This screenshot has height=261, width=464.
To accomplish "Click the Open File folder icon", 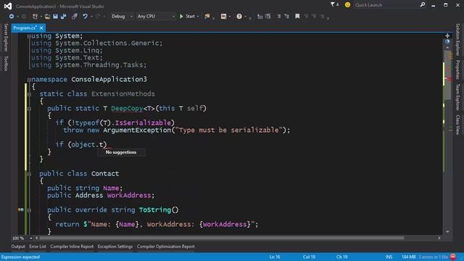I will [x=47, y=16].
